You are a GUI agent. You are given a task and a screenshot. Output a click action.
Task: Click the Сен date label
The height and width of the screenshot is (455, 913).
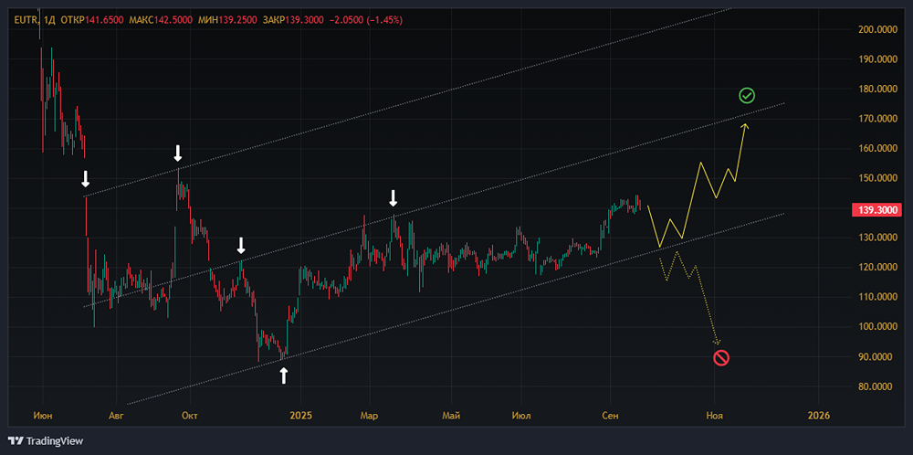tap(611, 416)
